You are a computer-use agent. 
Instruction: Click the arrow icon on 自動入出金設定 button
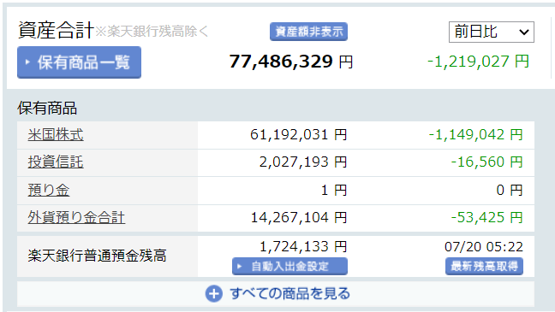[x=240, y=267]
